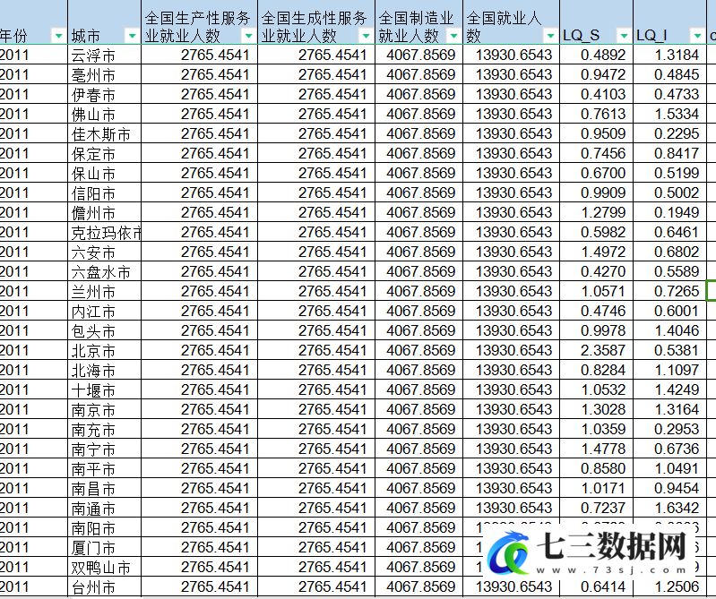
Task: Open the 全国制造业就业人数 filter dropdown
Action: pos(454,36)
